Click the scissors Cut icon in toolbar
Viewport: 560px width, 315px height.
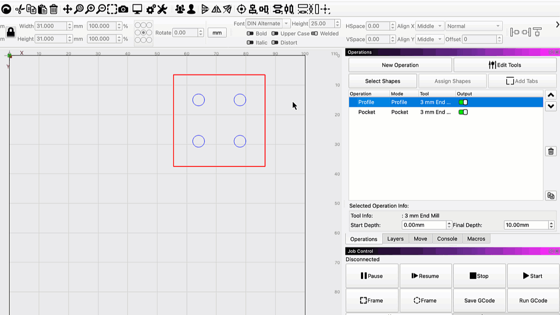click(19, 9)
